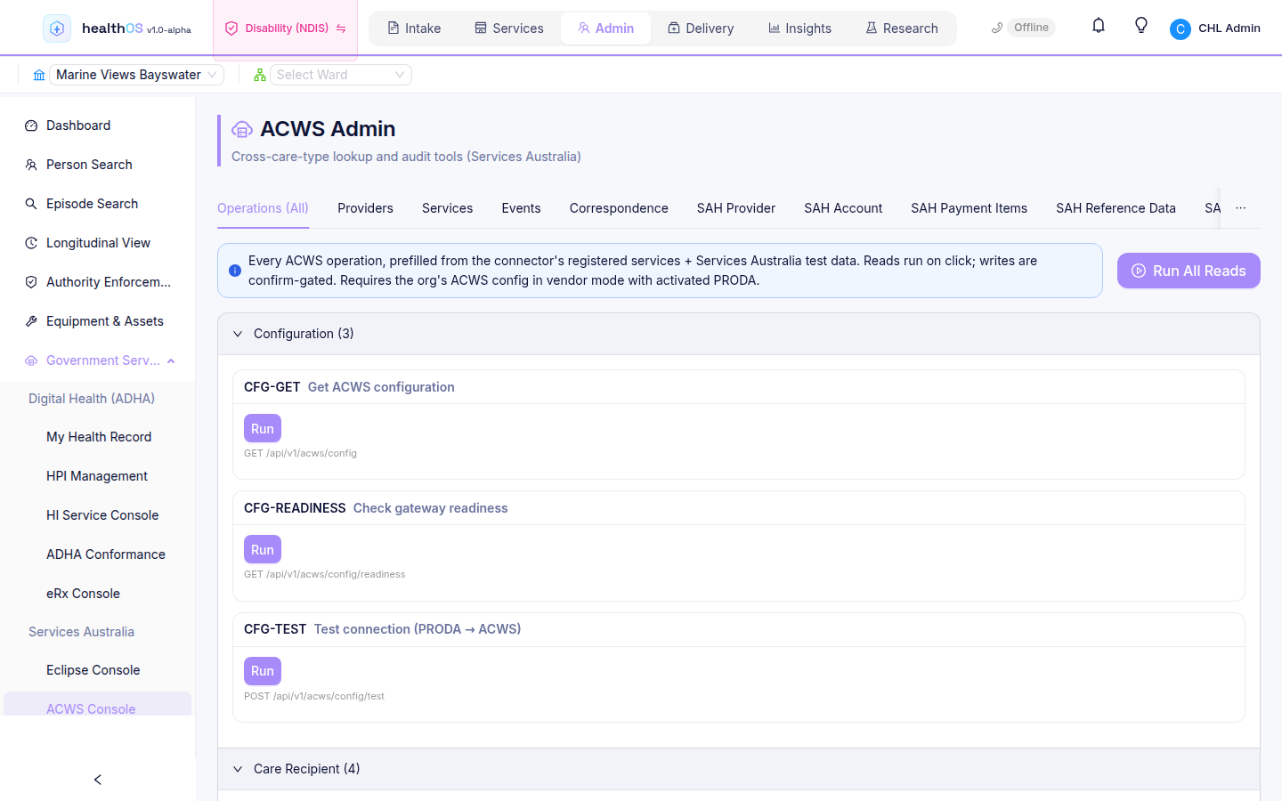Run the CFG-GET operation
Viewport: 1282px width, 801px height.
pyautogui.click(x=263, y=428)
